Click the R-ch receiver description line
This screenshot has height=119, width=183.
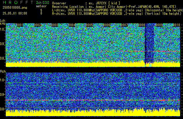(x=117, y=14)
